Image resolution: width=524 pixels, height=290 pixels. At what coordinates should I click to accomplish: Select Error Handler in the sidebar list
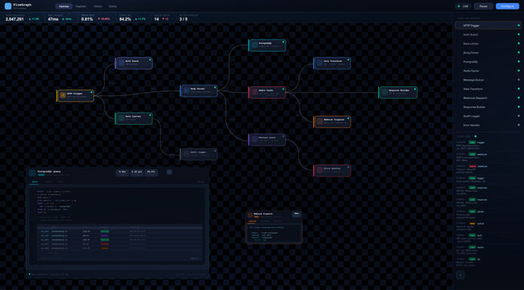click(488, 125)
